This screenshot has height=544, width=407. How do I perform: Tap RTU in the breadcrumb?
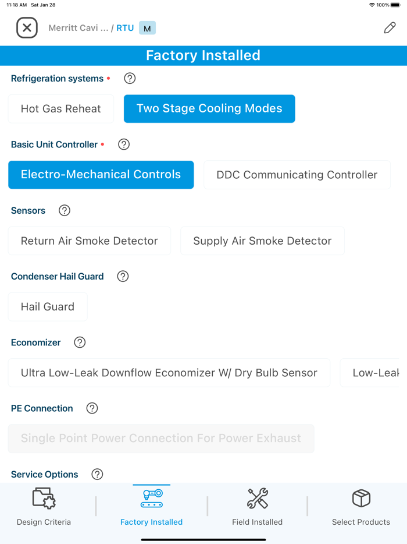point(124,27)
